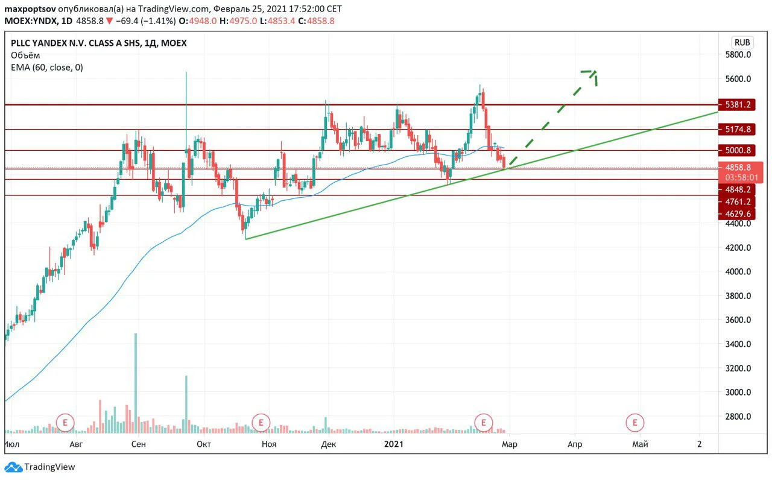
Task: Click the 3200.0 price axis tick
Action: point(738,368)
